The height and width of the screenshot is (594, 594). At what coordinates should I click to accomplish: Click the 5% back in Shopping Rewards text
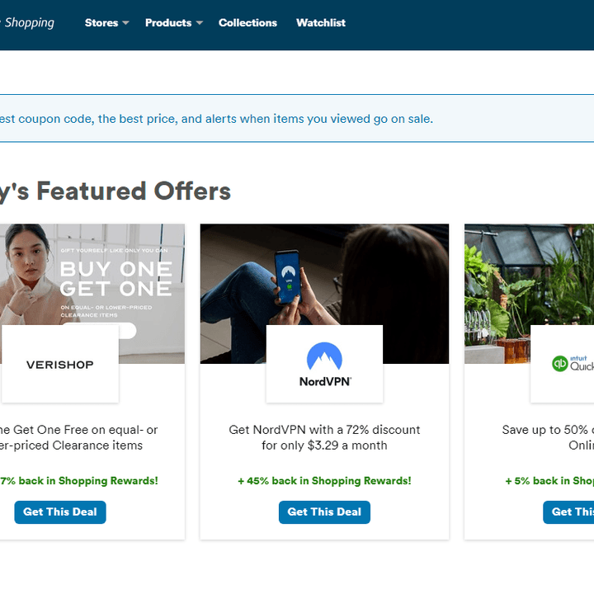(549, 481)
